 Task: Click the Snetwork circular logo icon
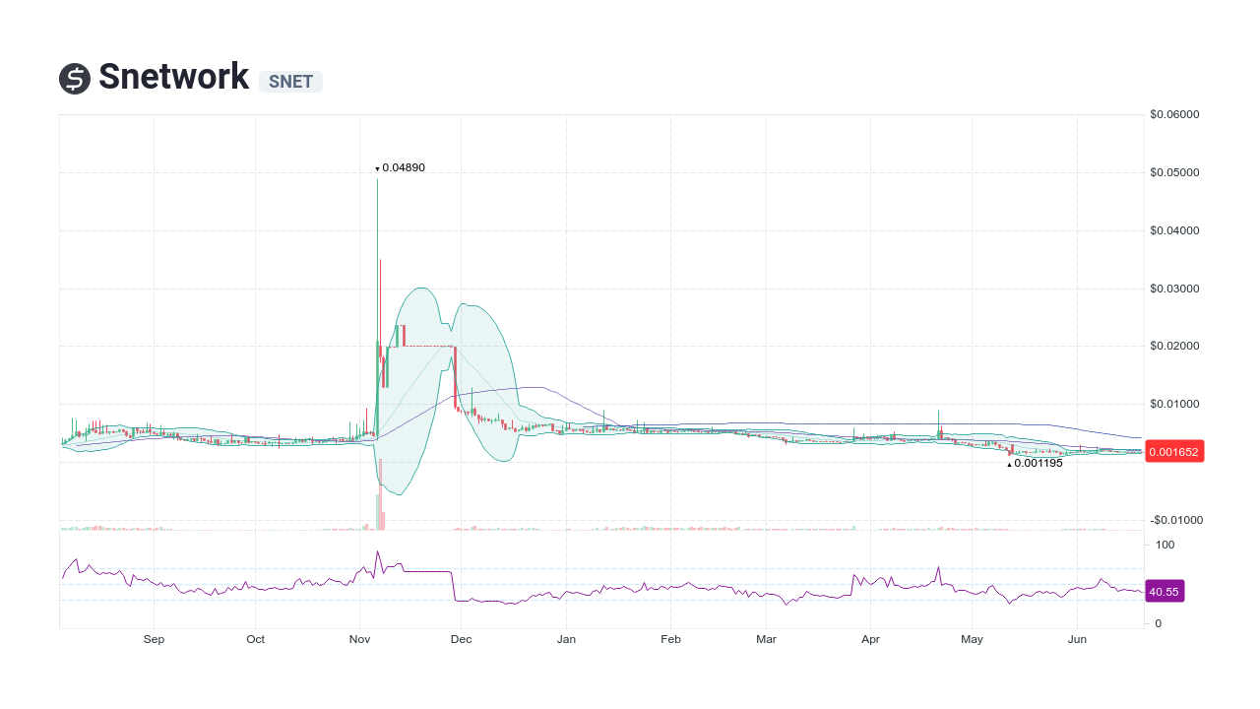73,77
